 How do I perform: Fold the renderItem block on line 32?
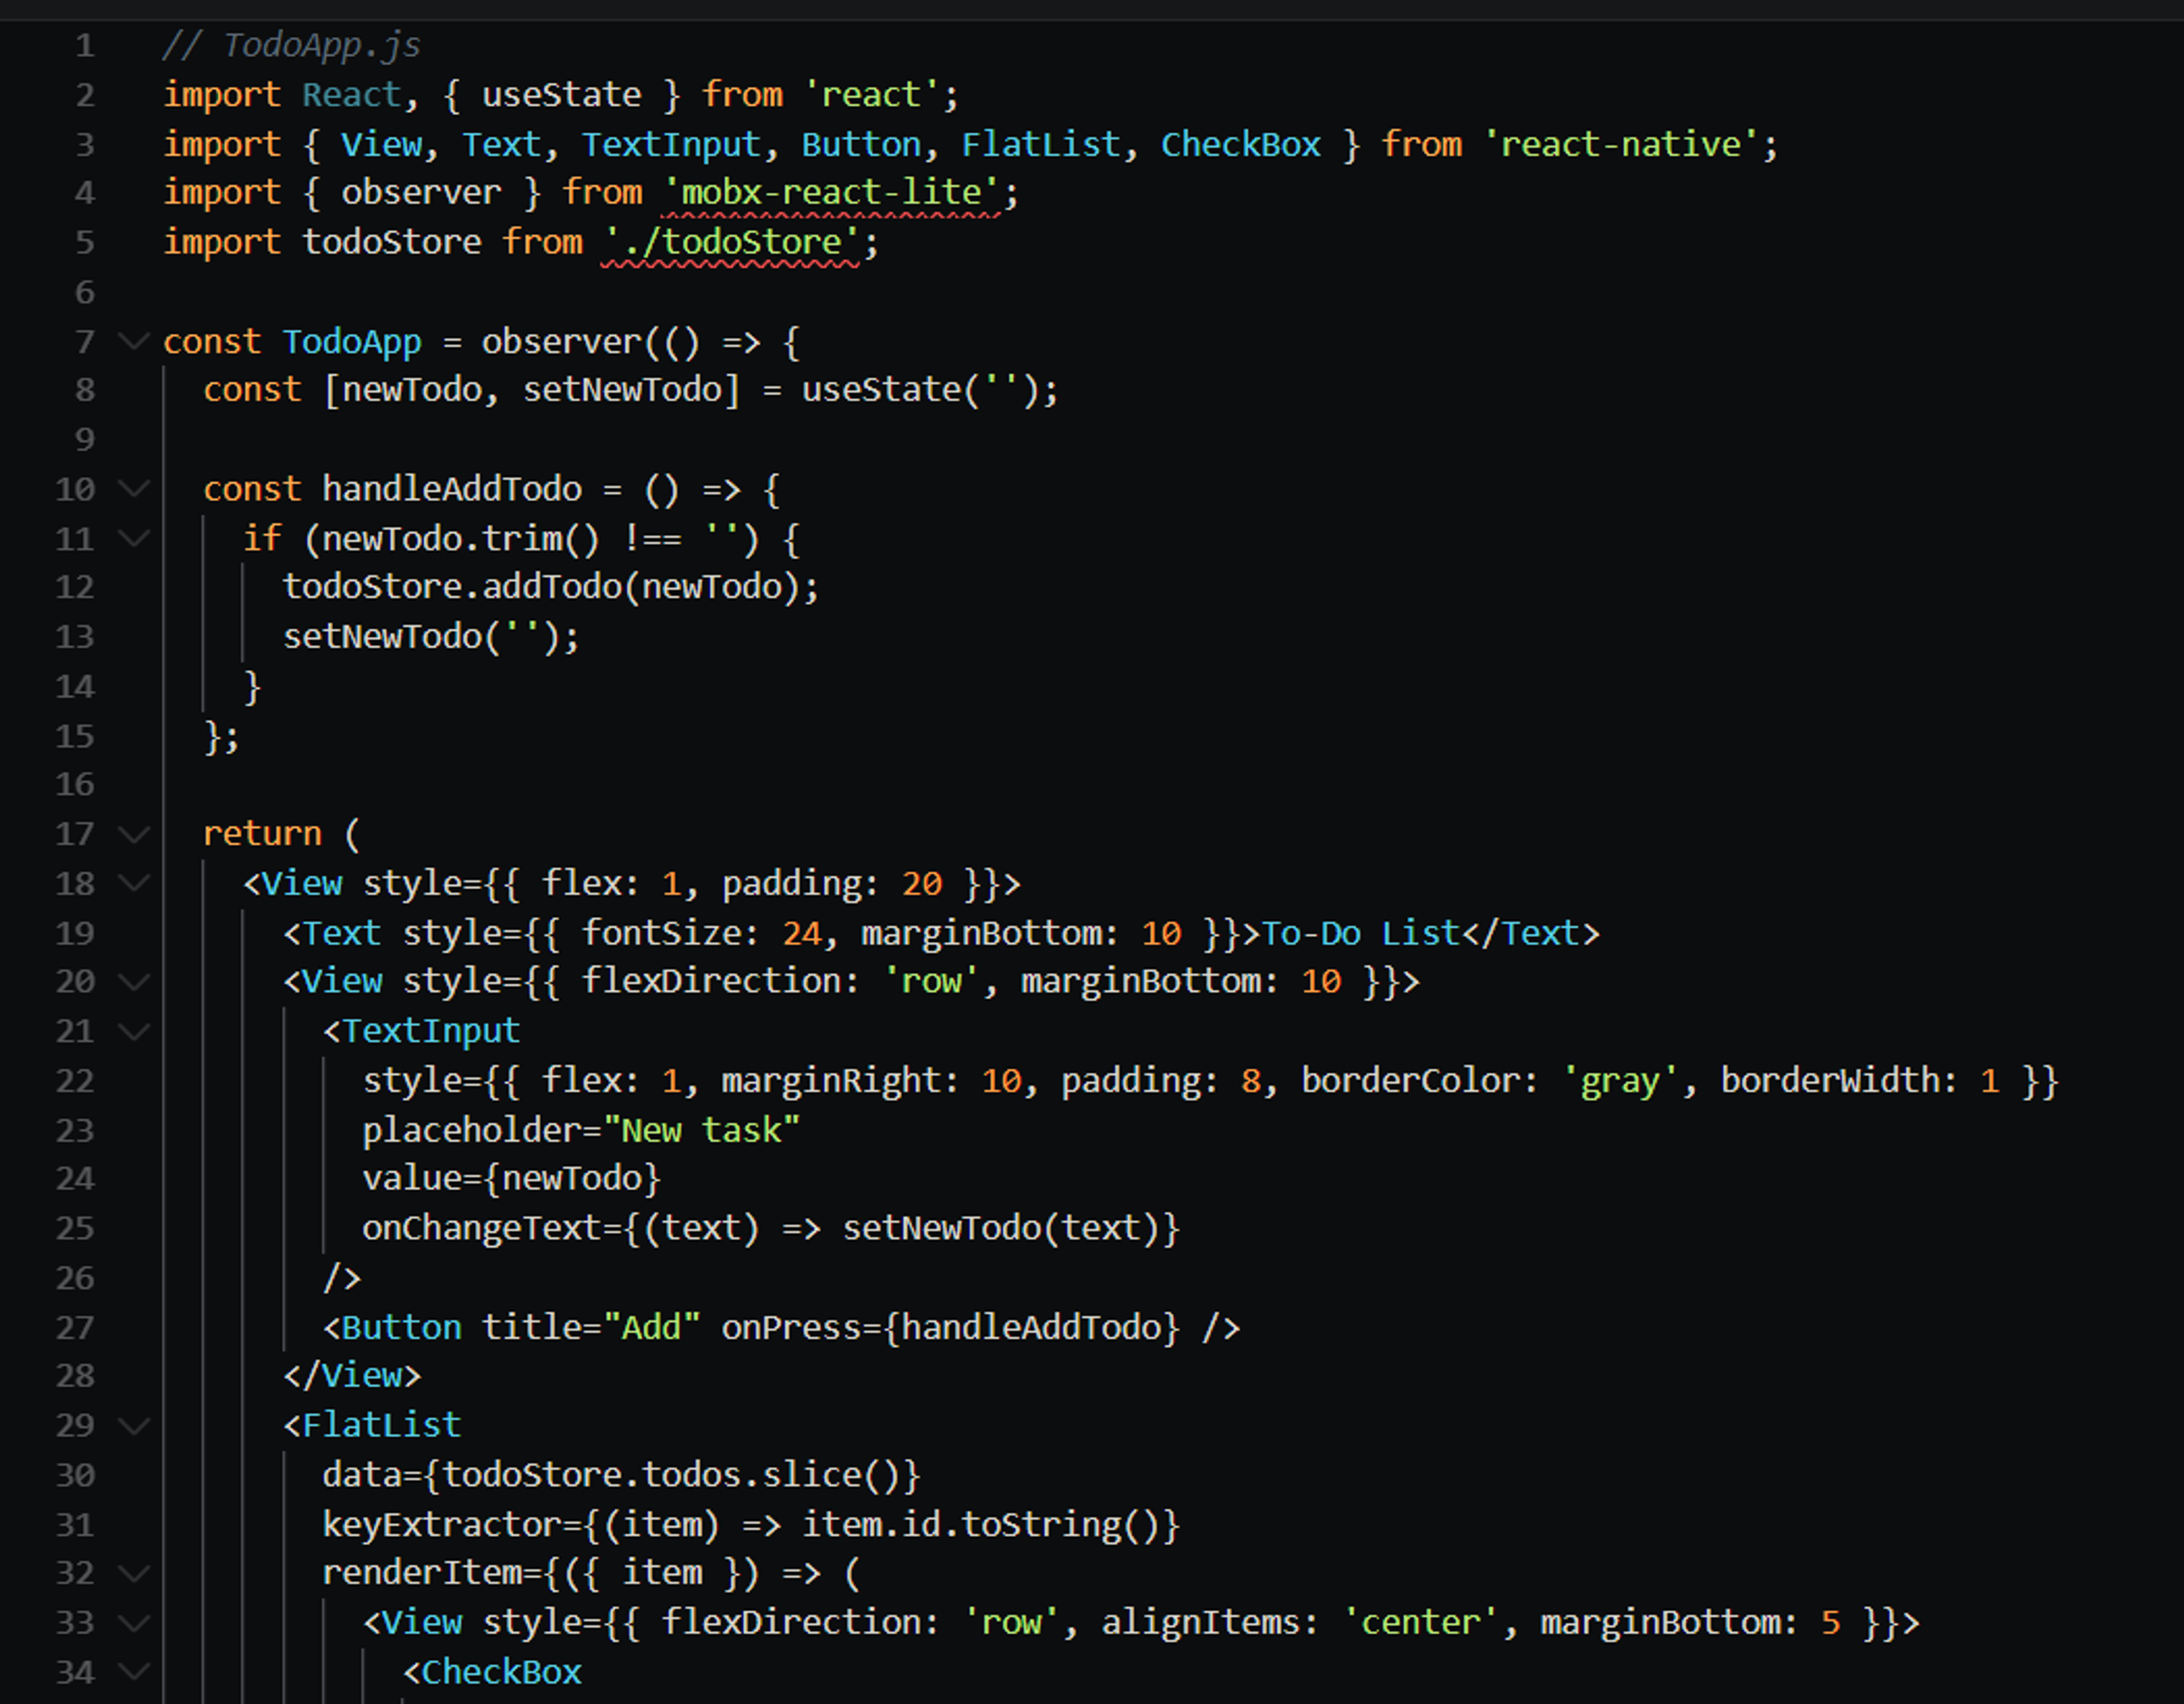pos(133,1573)
